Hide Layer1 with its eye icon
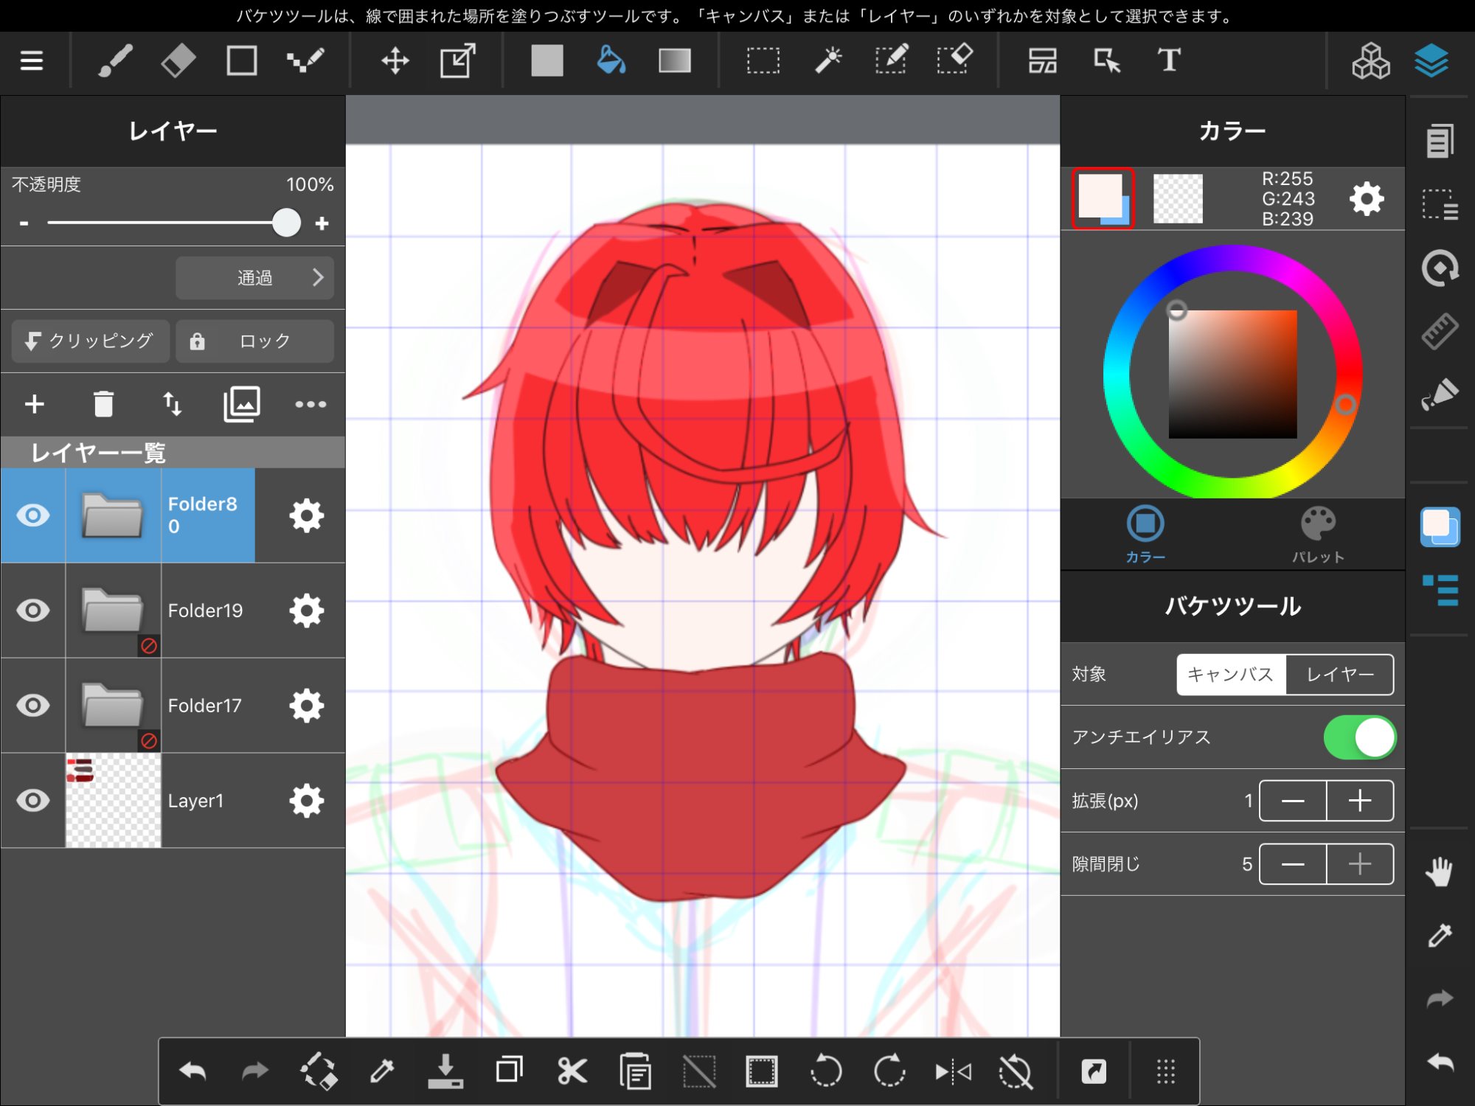Image resolution: width=1475 pixels, height=1106 pixels. 33,801
